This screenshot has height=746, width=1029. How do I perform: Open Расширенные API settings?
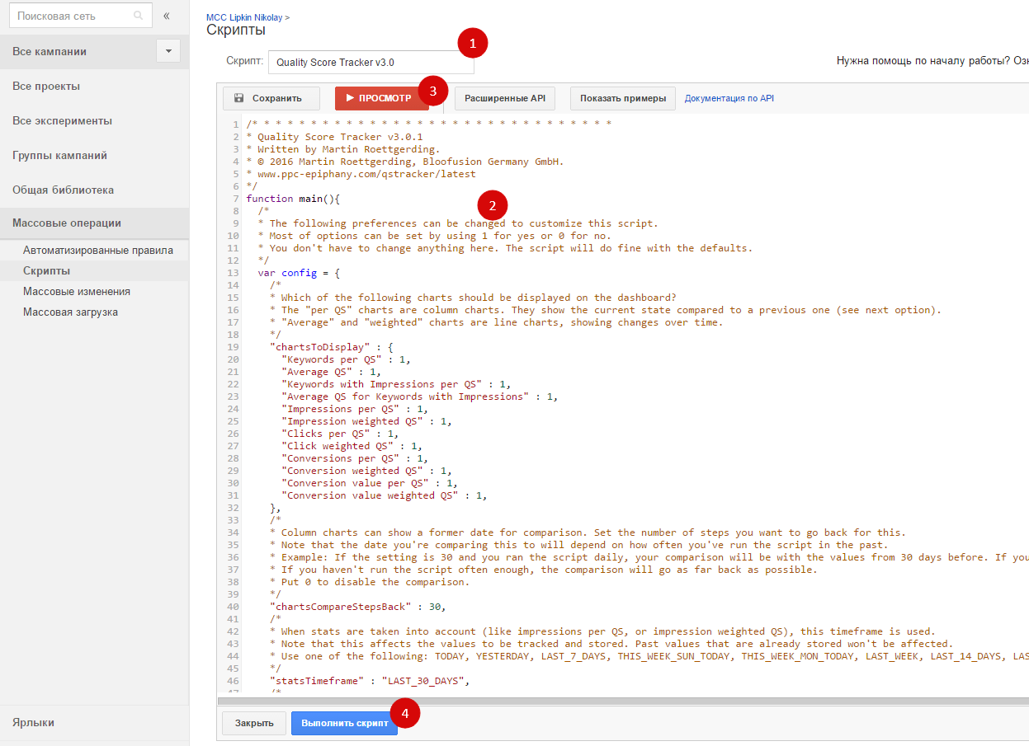pos(504,98)
